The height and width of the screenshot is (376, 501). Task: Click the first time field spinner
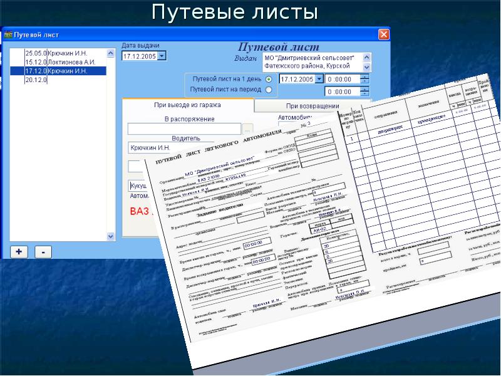point(364,79)
